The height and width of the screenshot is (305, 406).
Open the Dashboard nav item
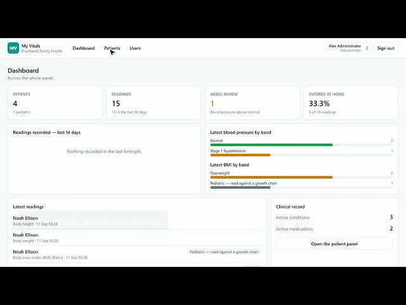click(x=84, y=48)
